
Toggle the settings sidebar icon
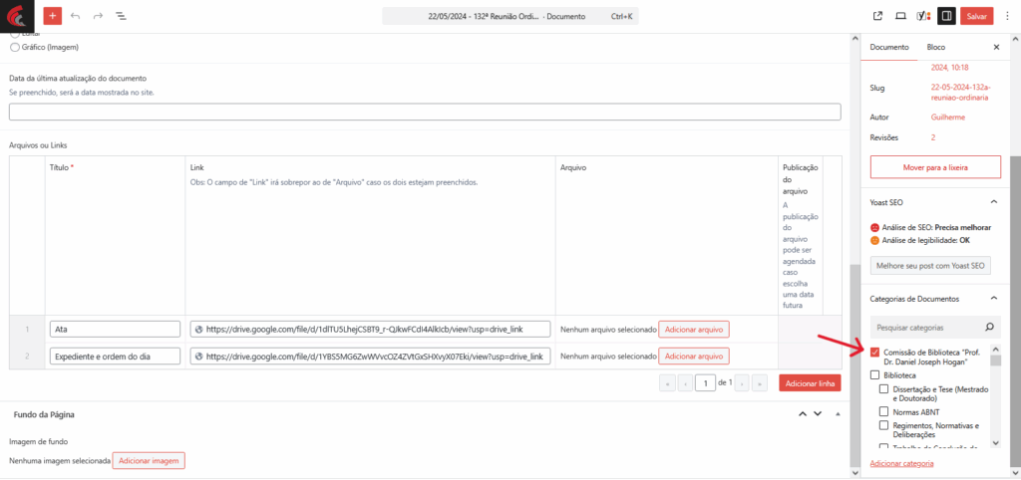click(946, 16)
